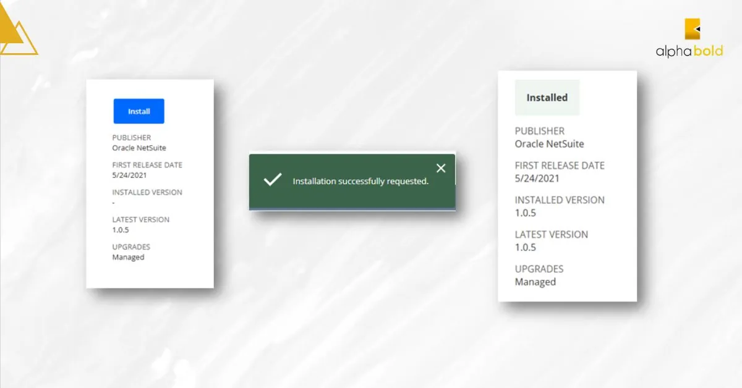
Task: Click "LATEST VERSION" label in Install card
Action: (x=140, y=219)
